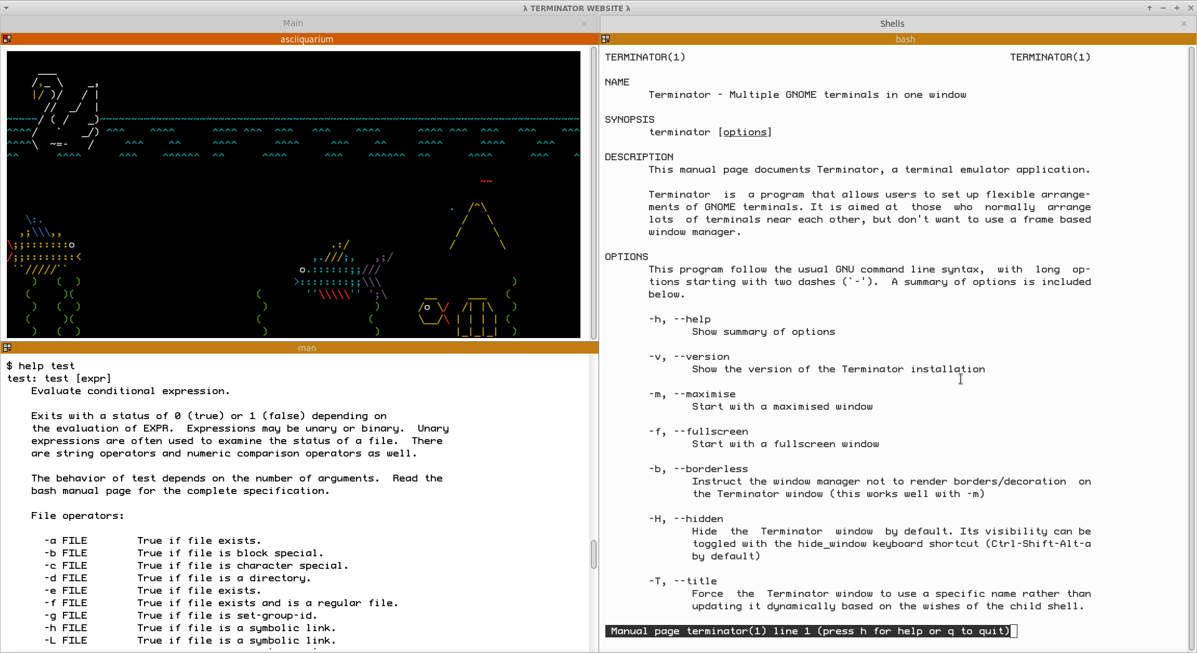
Task: Click the window keep-above arrow button
Action: pyautogui.click(x=1149, y=8)
